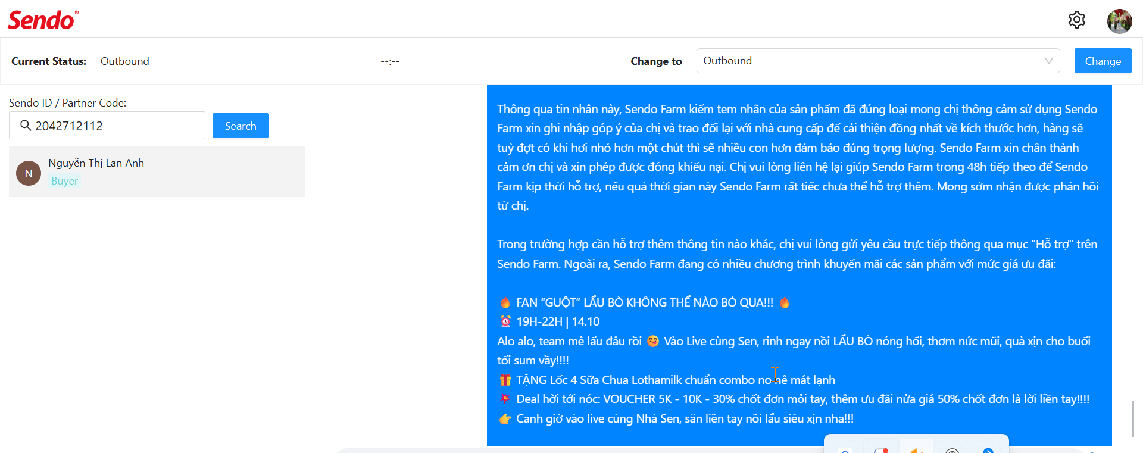Click the 'Trong trường hợp cần hỗ trợ' paragraph

797,254
